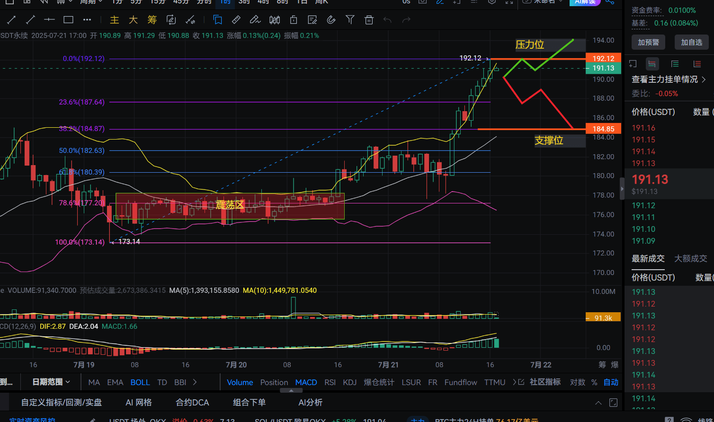This screenshot has height=422, width=714.
Task: Enable the Fundflow indicator
Action: 461,382
